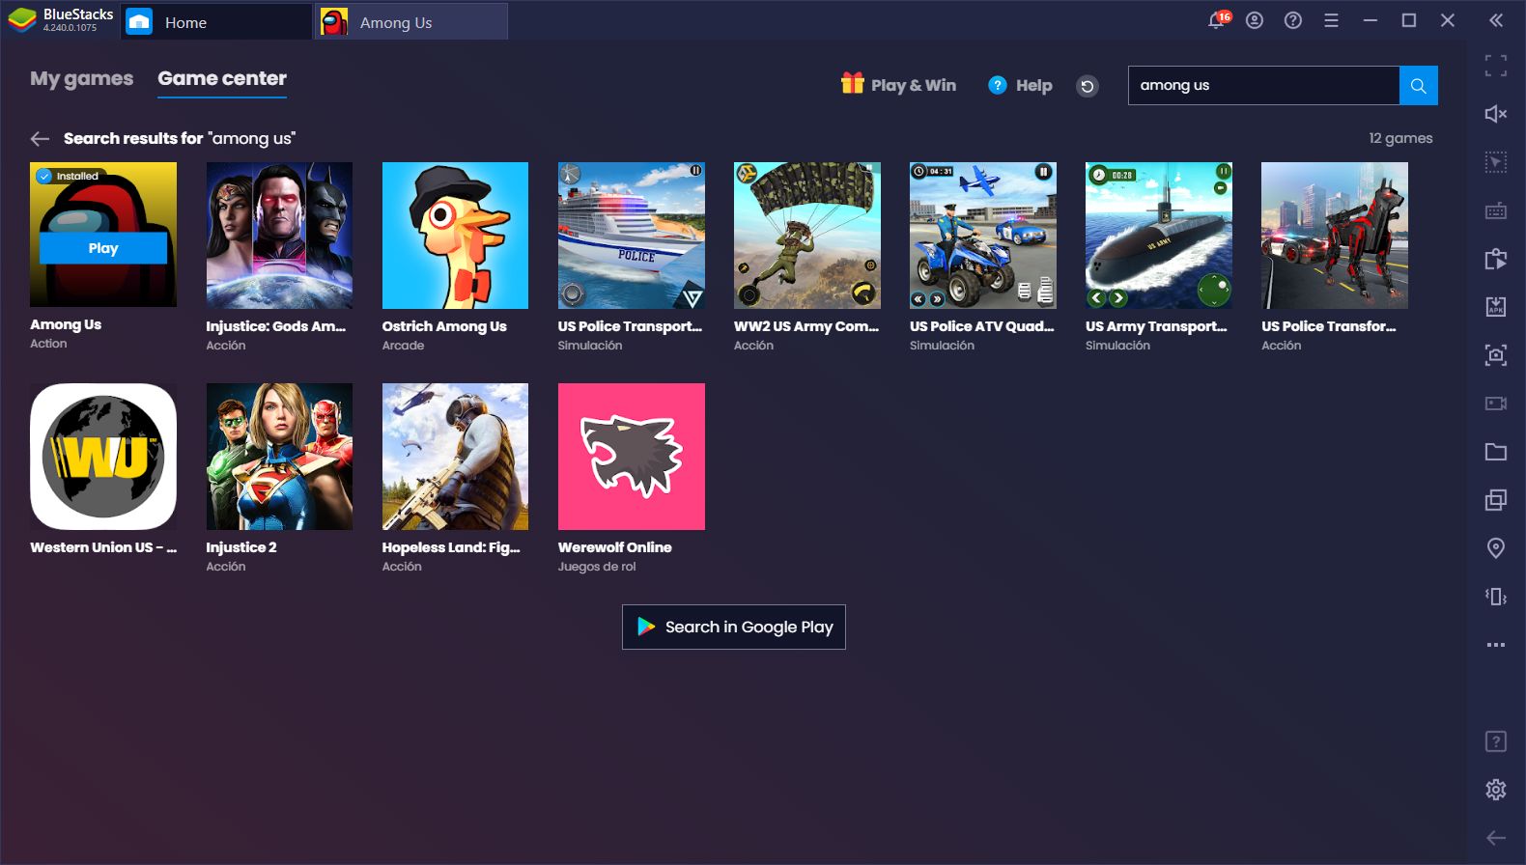Open the keyboard controls icon
The image size is (1526, 865).
(x=1496, y=210)
